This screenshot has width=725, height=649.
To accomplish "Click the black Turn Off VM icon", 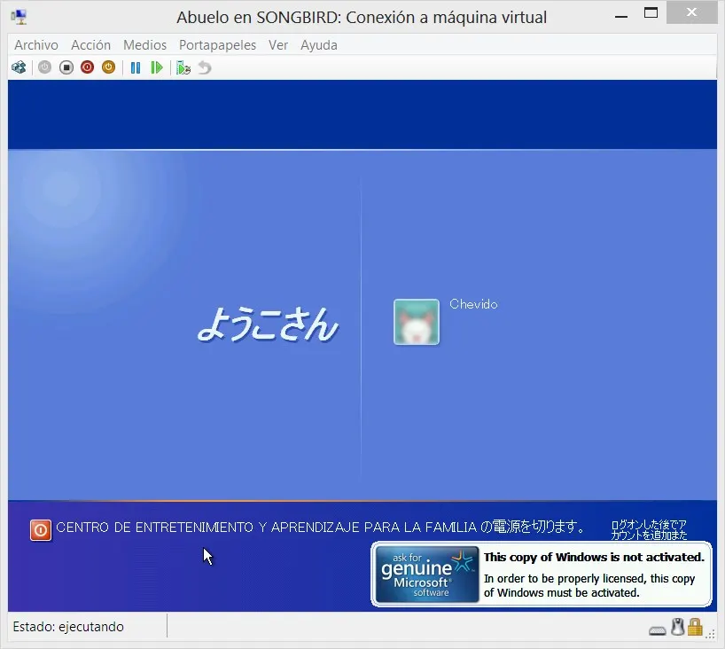I will click(x=66, y=67).
